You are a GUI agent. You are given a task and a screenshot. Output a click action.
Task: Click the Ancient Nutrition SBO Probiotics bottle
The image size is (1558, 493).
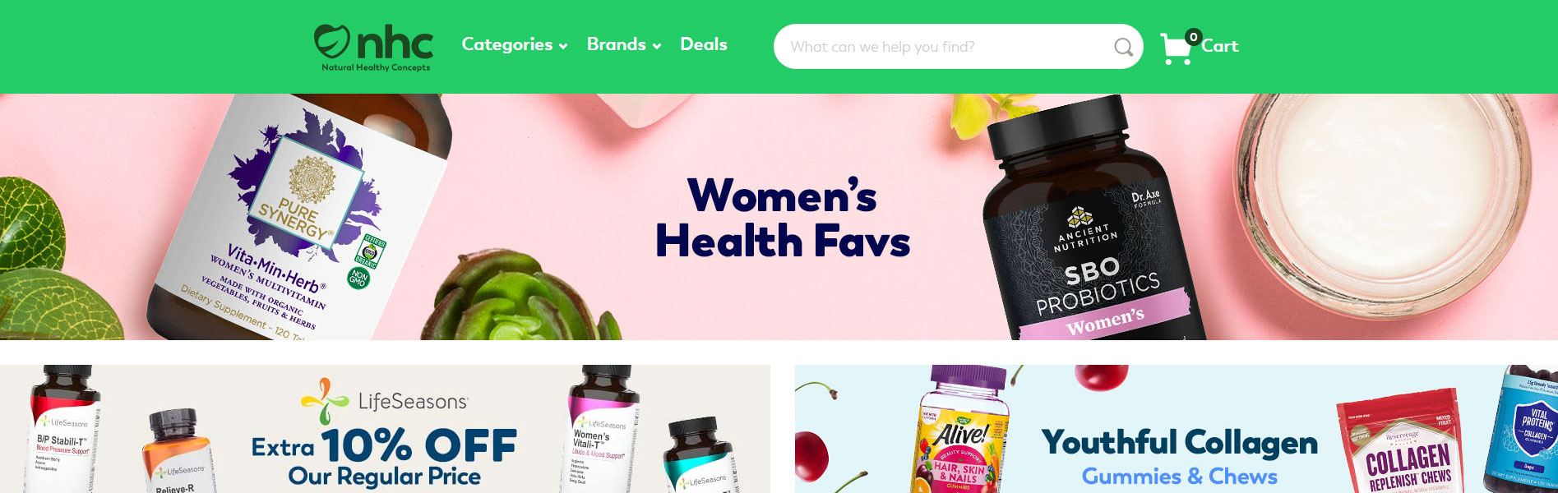pos(1093,222)
